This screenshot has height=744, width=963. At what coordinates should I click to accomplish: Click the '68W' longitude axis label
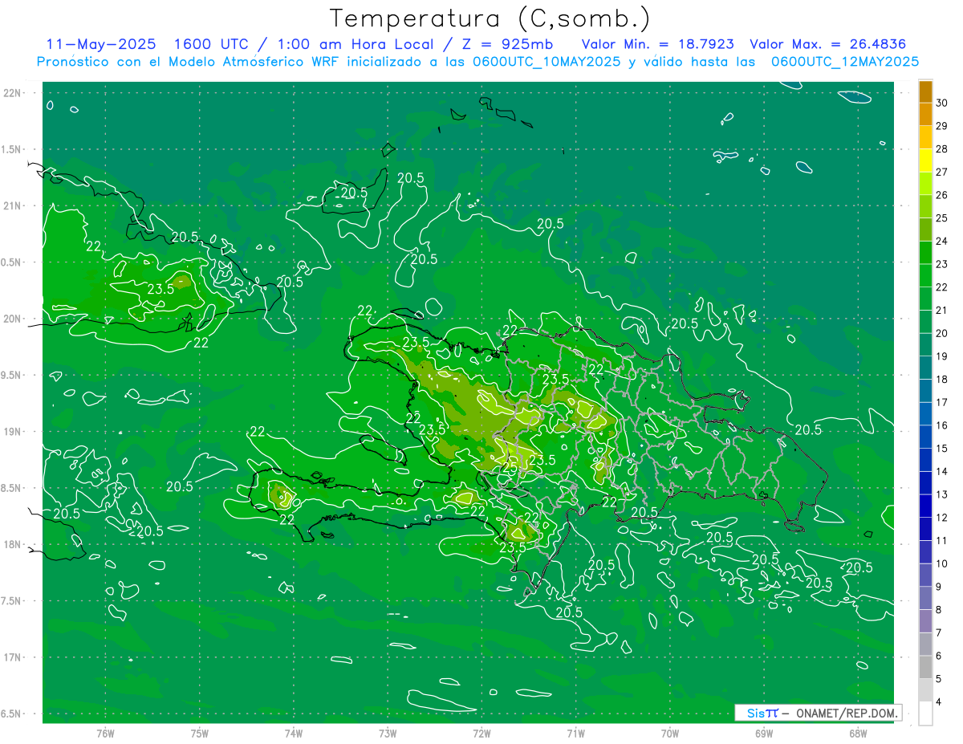pyautogui.click(x=858, y=733)
